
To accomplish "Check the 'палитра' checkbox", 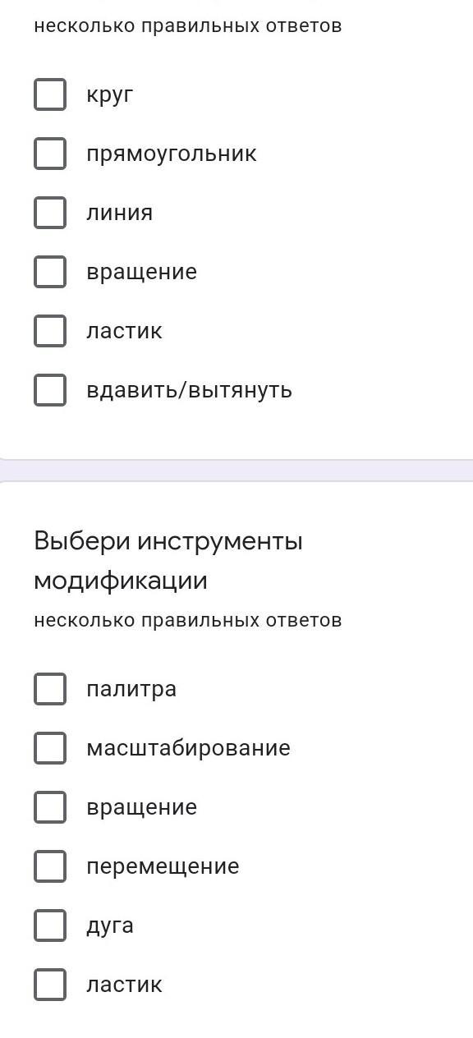I will point(50,689).
